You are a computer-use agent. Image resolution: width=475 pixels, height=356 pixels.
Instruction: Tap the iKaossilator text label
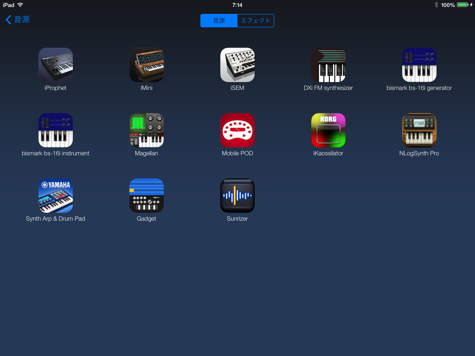pos(328,153)
